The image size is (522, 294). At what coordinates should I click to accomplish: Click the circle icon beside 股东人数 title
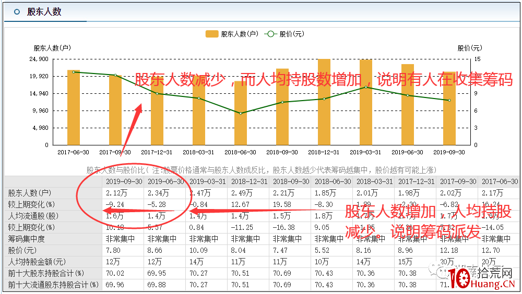click(17, 11)
